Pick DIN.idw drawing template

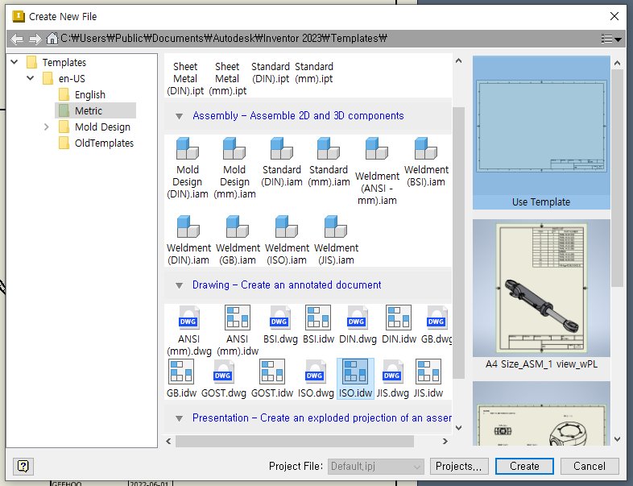point(399,325)
